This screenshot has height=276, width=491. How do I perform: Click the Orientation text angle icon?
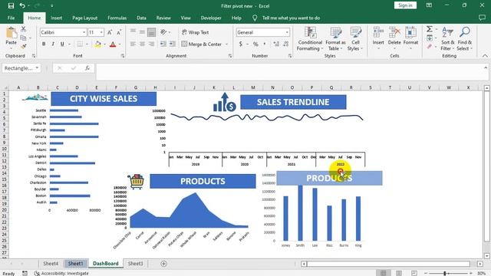point(163,32)
